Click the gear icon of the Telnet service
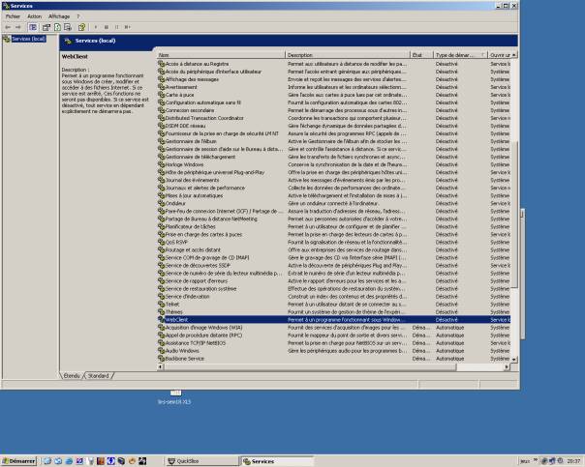This screenshot has height=467, width=585. [161, 305]
